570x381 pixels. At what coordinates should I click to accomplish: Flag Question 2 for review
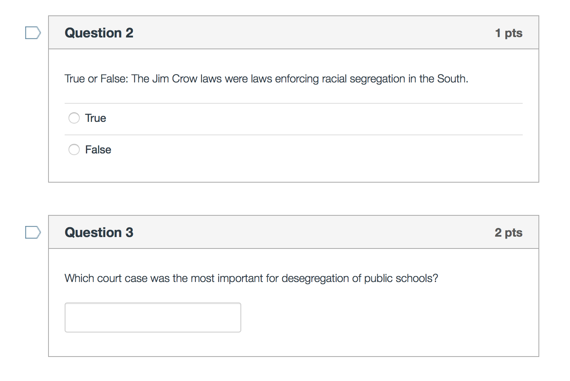click(x=33, y=33)
